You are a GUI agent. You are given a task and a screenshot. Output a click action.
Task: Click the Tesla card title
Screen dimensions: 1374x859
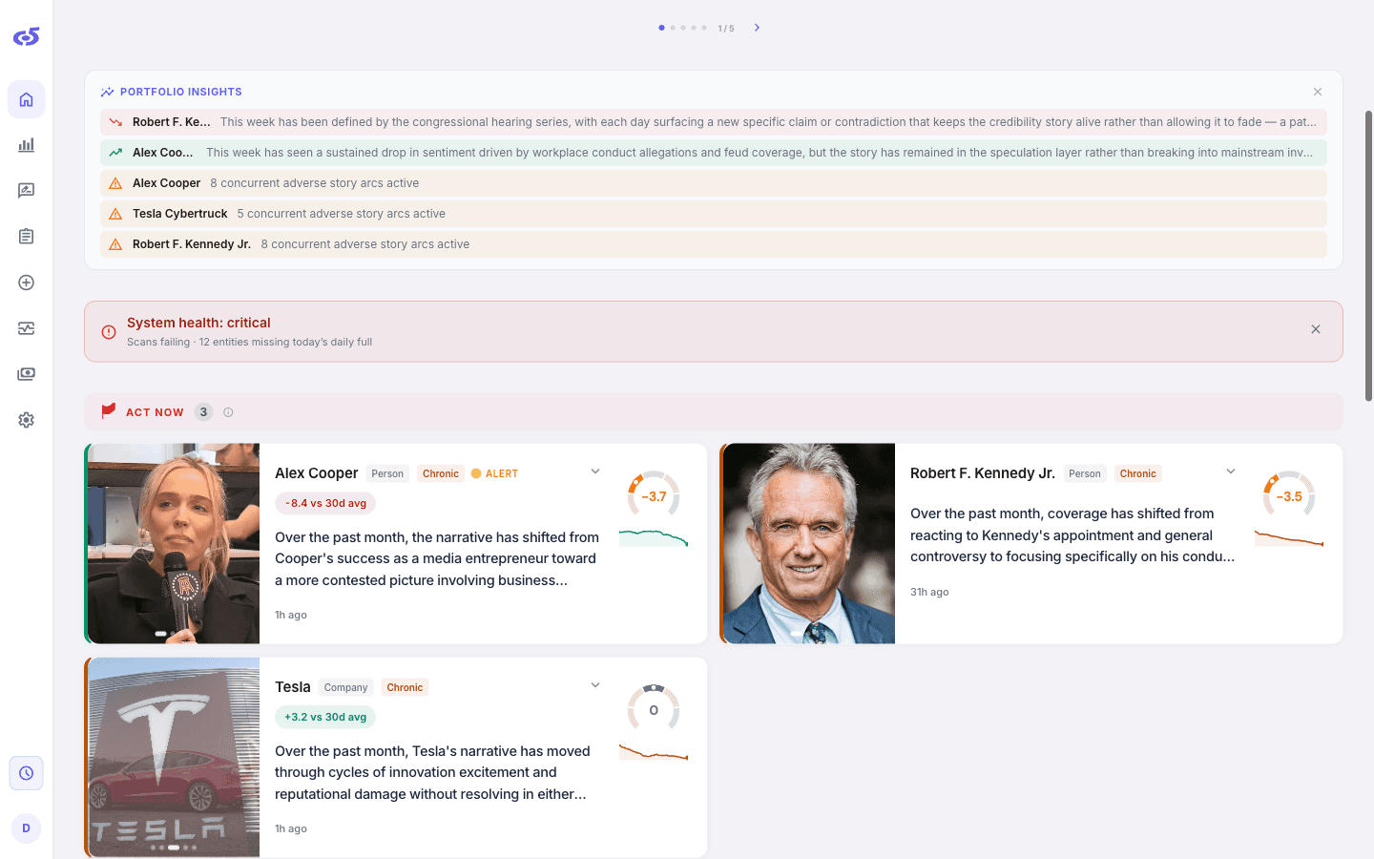(x=293, y=687)
